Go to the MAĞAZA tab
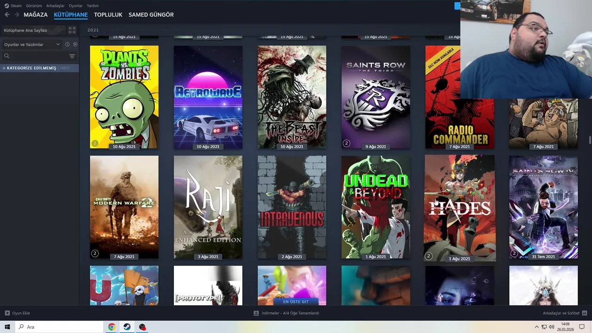The width and height of the screenshot is (592, 333). pyautogui.click(x=36, y=15)
